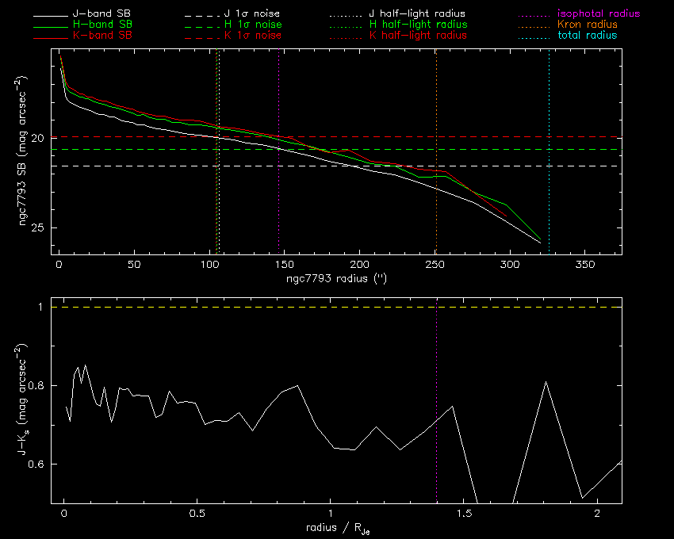Click the cyan total radius legend label
Viewport: 674px width, 539px height.
[586, 36]
